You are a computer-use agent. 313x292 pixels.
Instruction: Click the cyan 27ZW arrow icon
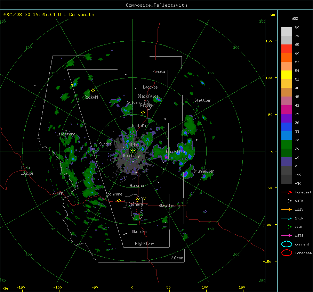pyautogui.click(x=287, y=218)
